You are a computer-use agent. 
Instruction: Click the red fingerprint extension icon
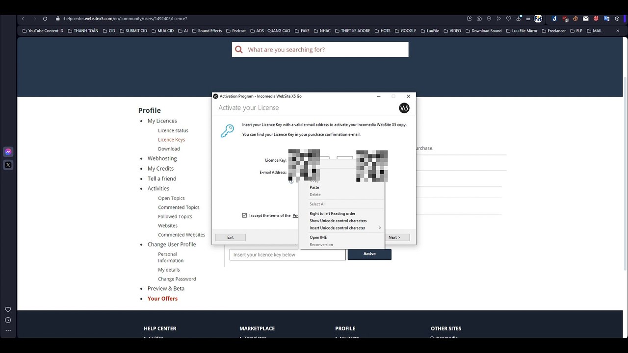(596, 19)
